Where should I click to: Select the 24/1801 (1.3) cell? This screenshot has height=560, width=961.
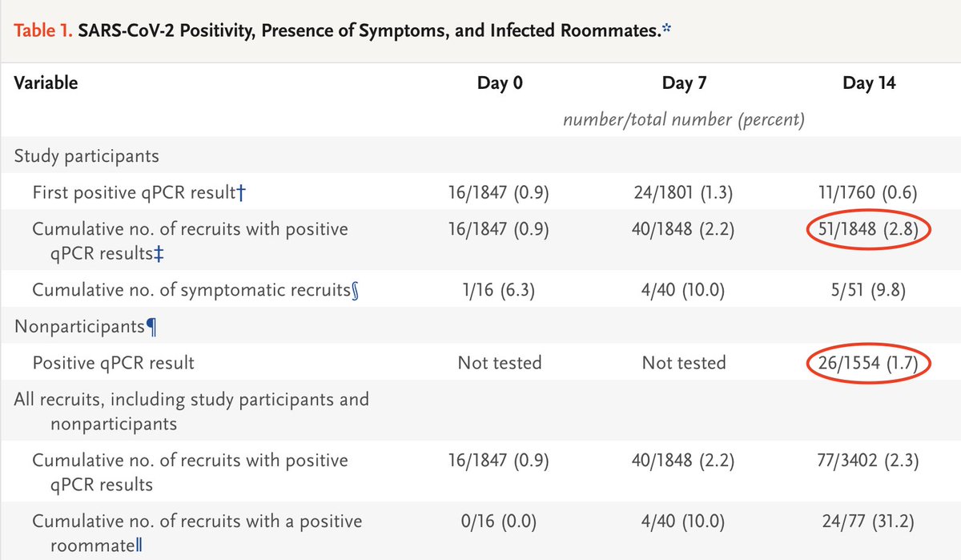point(684,192)
